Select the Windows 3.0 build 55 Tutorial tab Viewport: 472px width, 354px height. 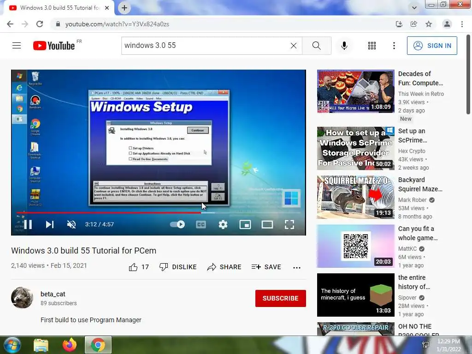pyautogui.click(x=59, y=8)
